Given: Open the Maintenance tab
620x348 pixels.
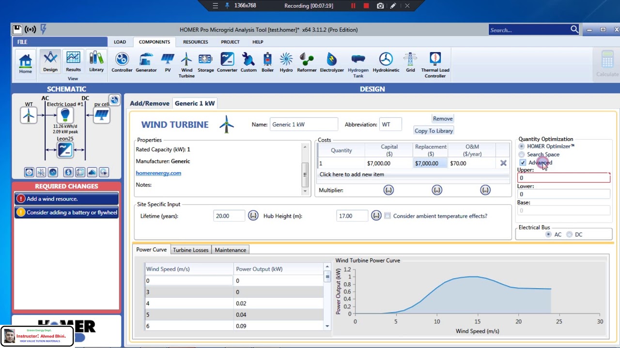Looking at the screenshot, I should point(231,250).
